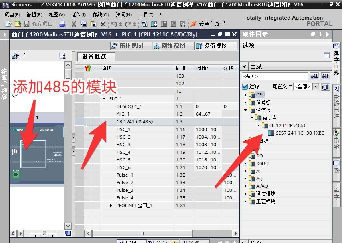Select the DI 6/DQ 4_1 row

[157, 106]
